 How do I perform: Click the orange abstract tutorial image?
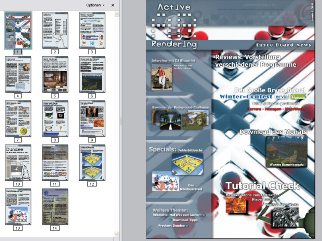click(x=236, y=205)
